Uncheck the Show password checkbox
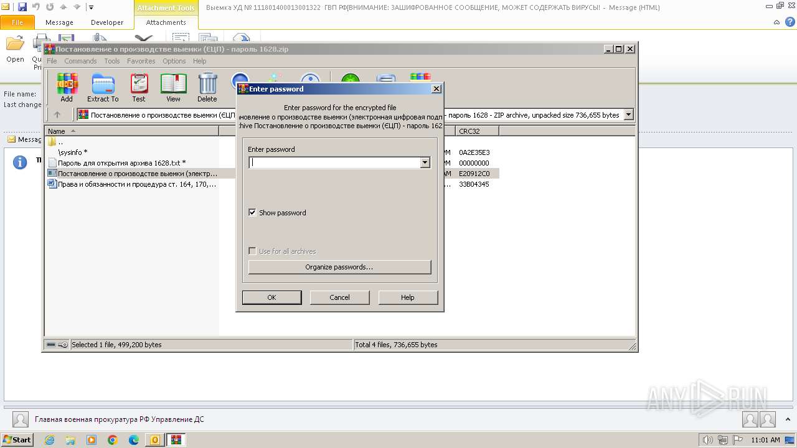The height and width of the screenshot is (448, 797). [x=252, y=213]
